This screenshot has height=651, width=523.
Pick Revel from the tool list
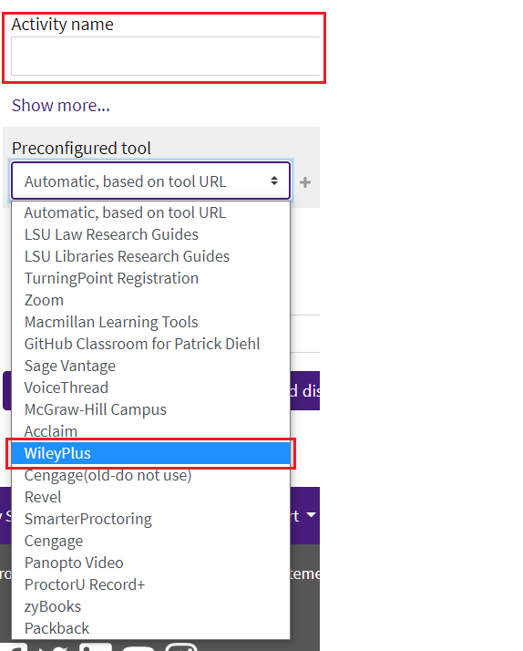click(150, 497)
